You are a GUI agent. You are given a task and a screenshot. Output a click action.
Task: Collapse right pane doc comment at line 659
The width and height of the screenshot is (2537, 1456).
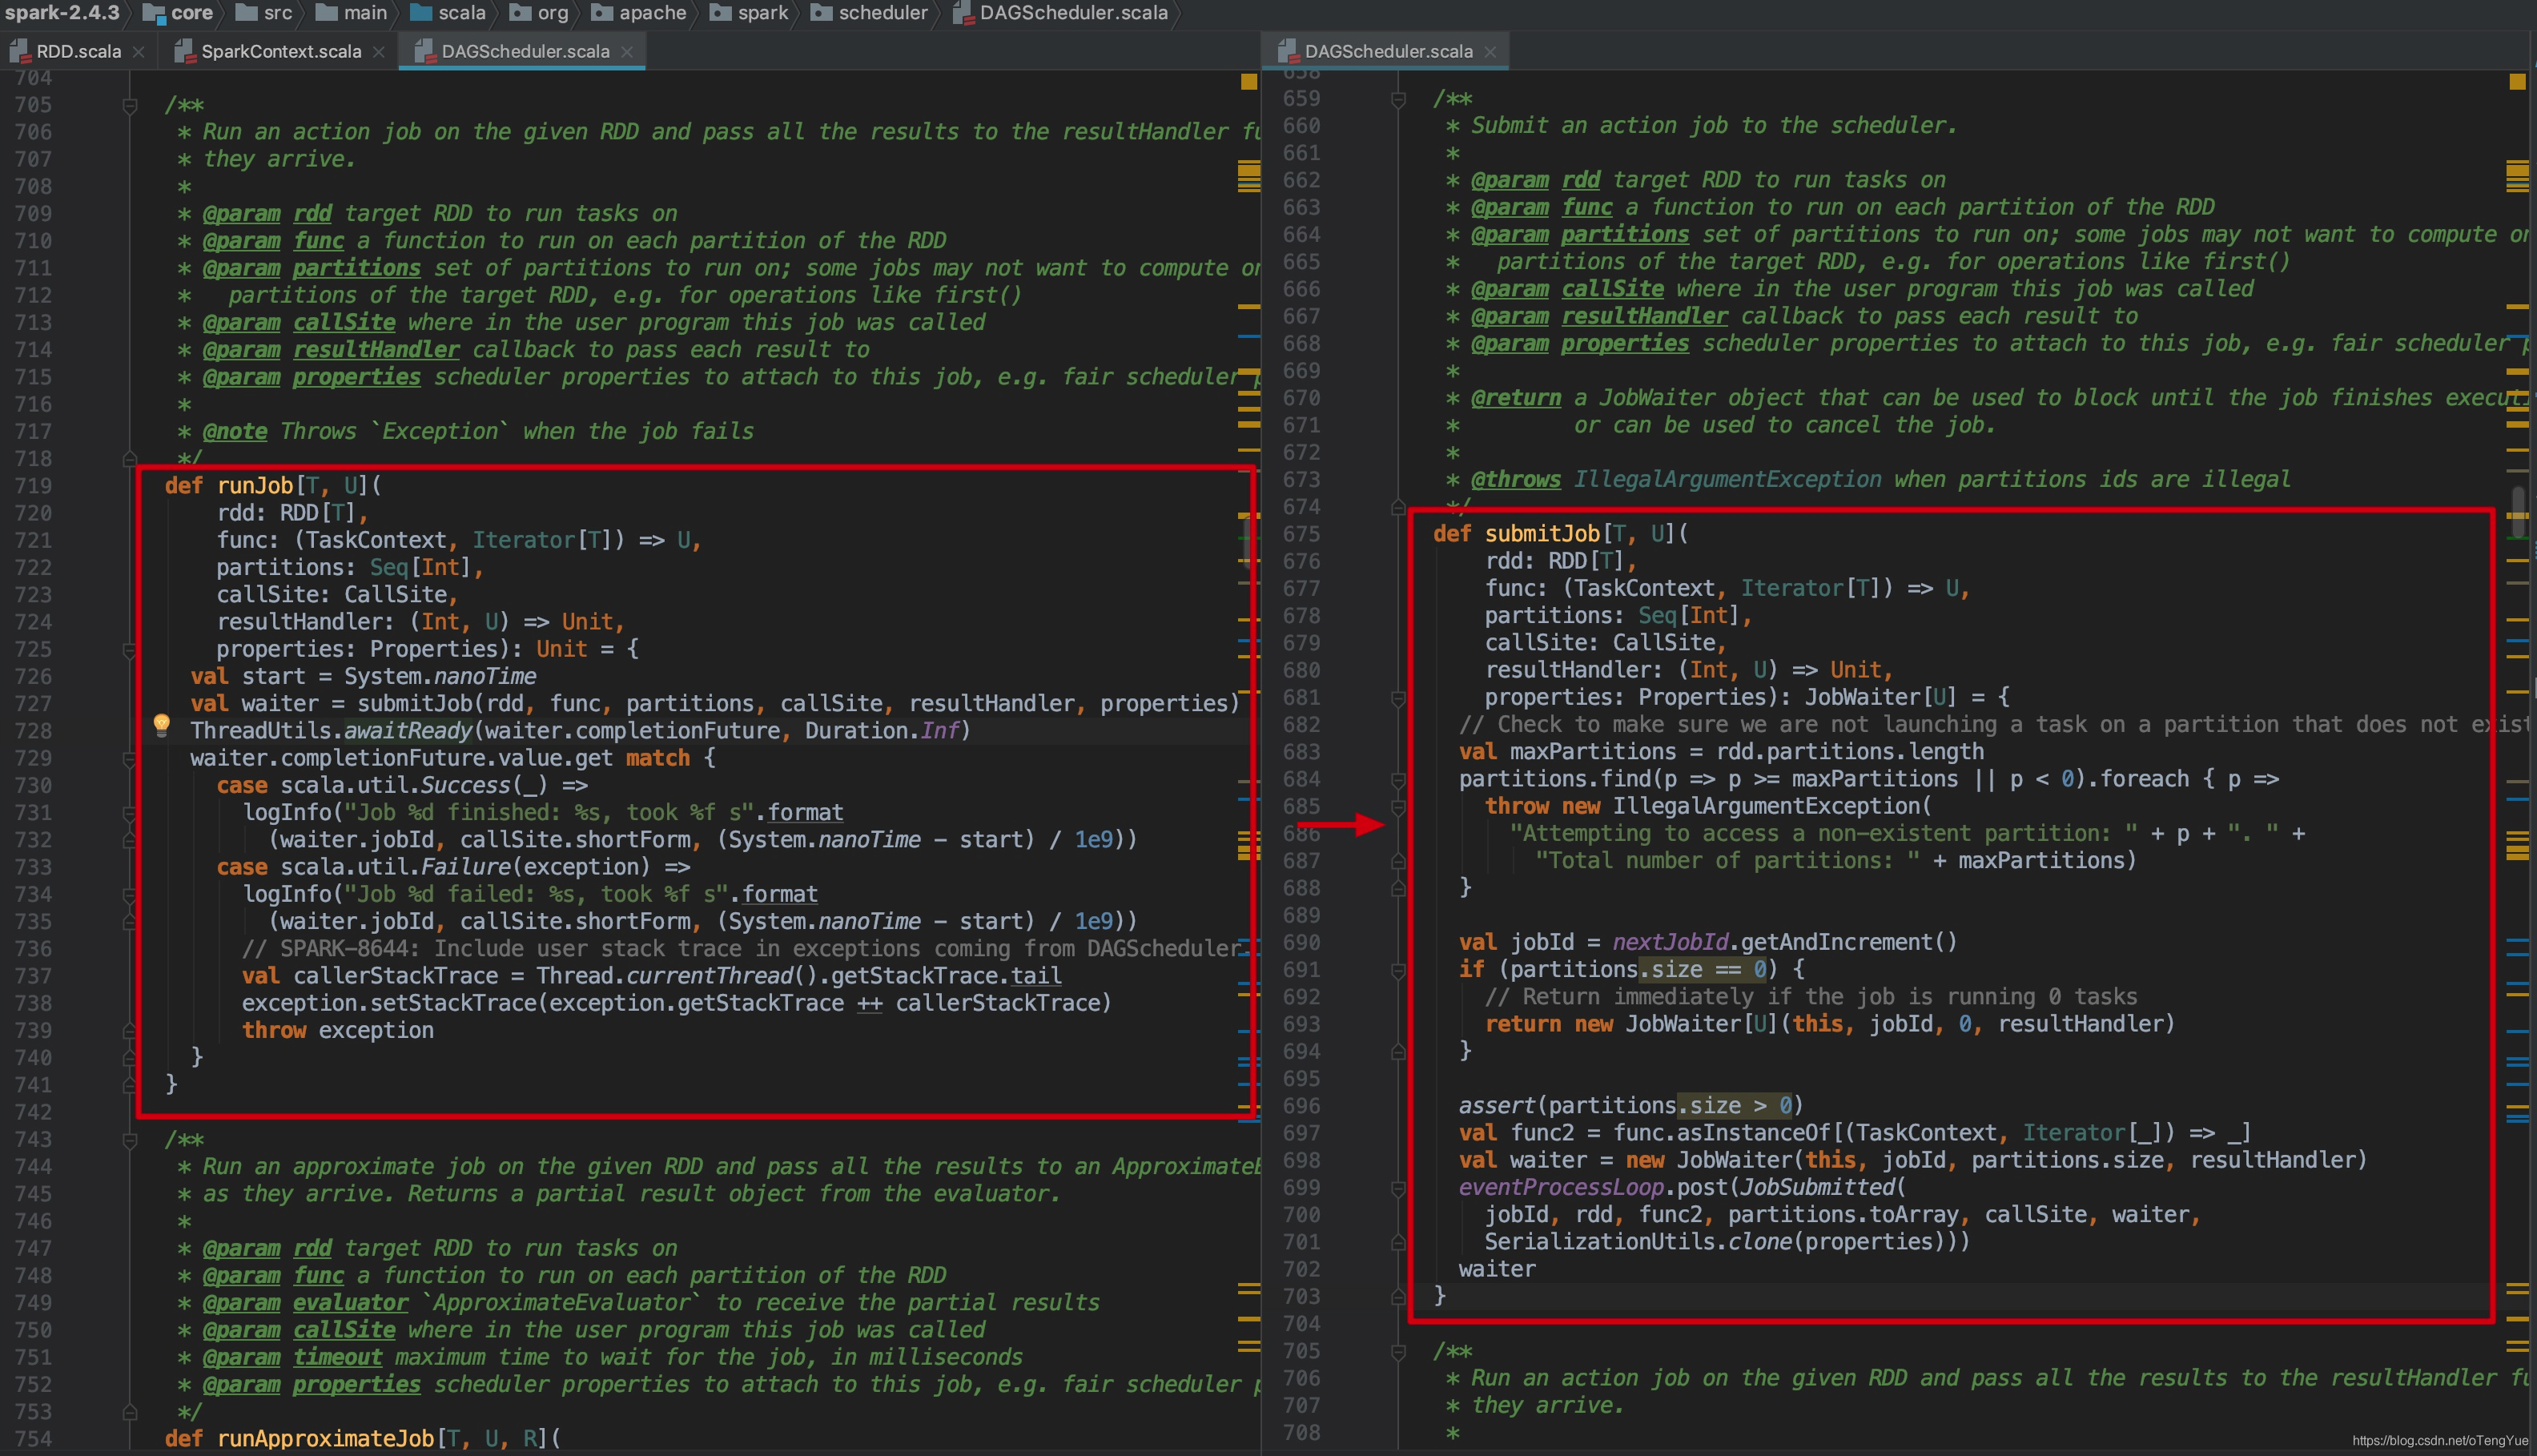pos(1398,99)
